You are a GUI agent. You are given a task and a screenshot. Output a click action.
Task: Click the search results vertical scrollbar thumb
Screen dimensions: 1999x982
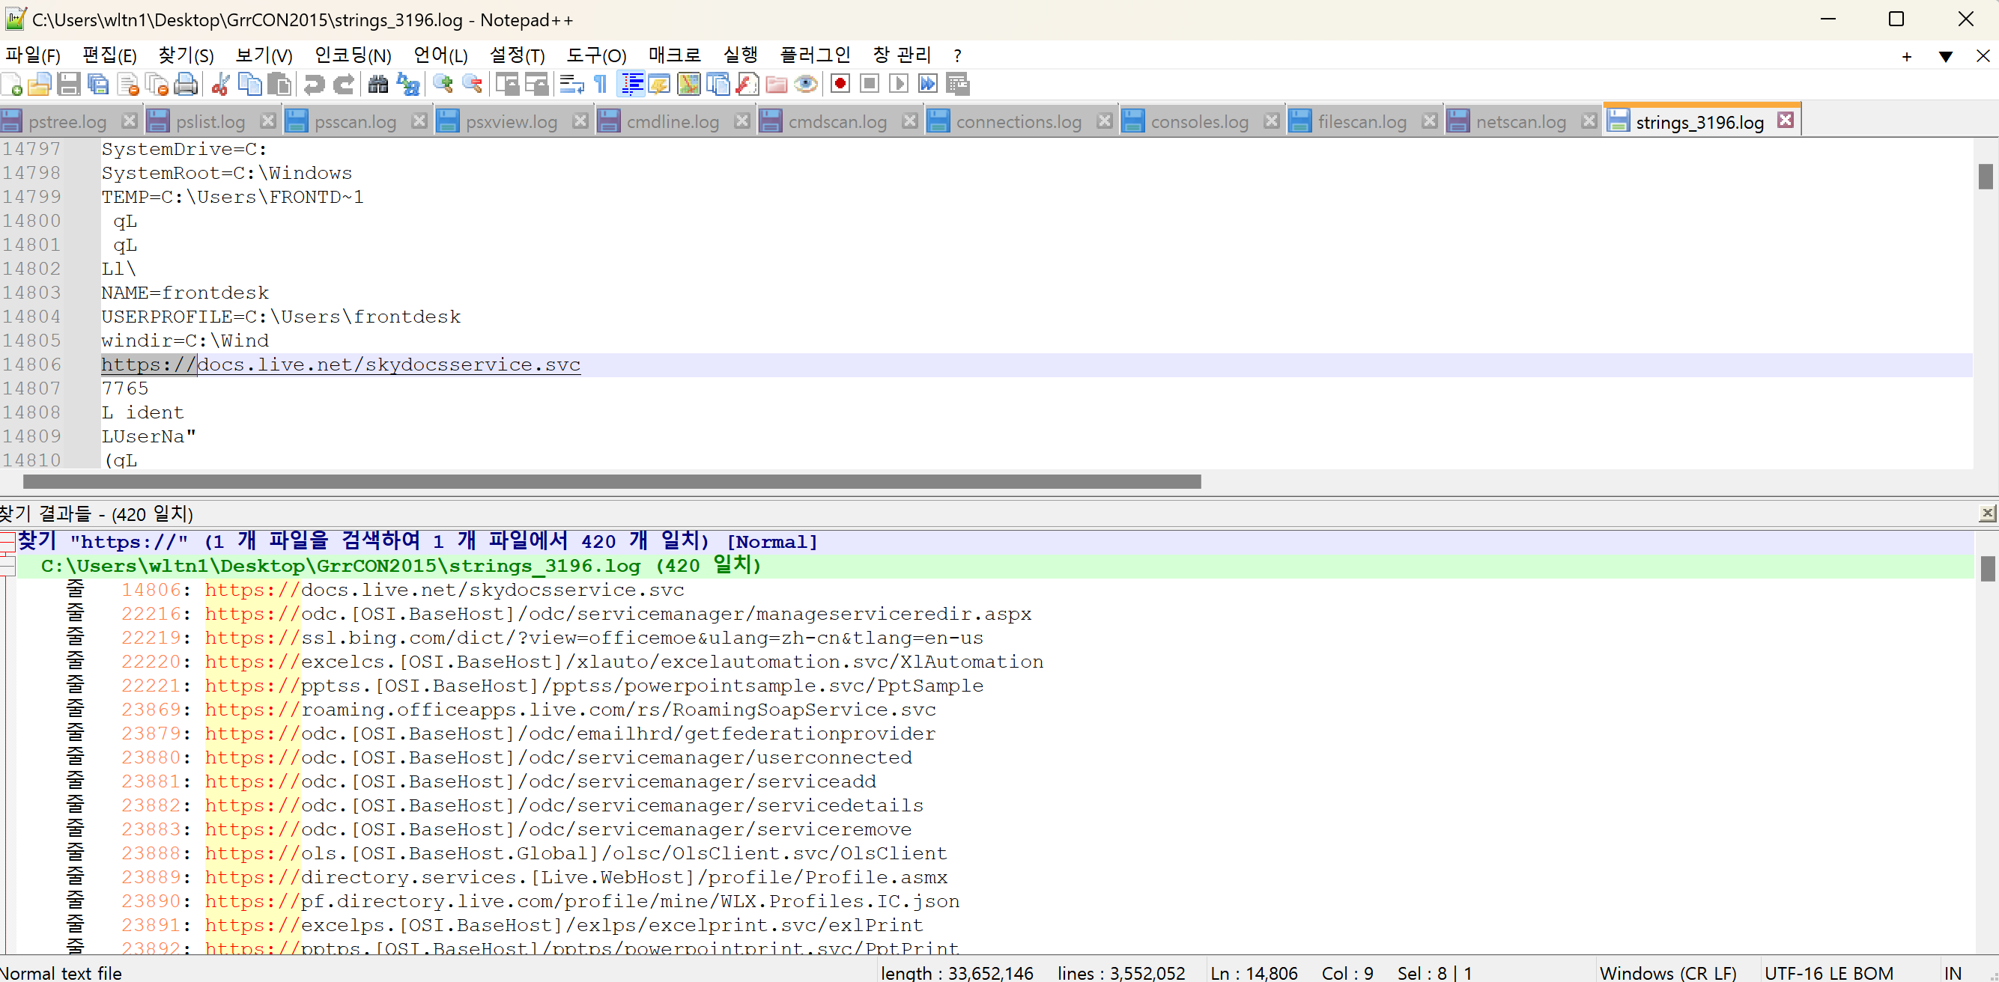point(1987,569)
